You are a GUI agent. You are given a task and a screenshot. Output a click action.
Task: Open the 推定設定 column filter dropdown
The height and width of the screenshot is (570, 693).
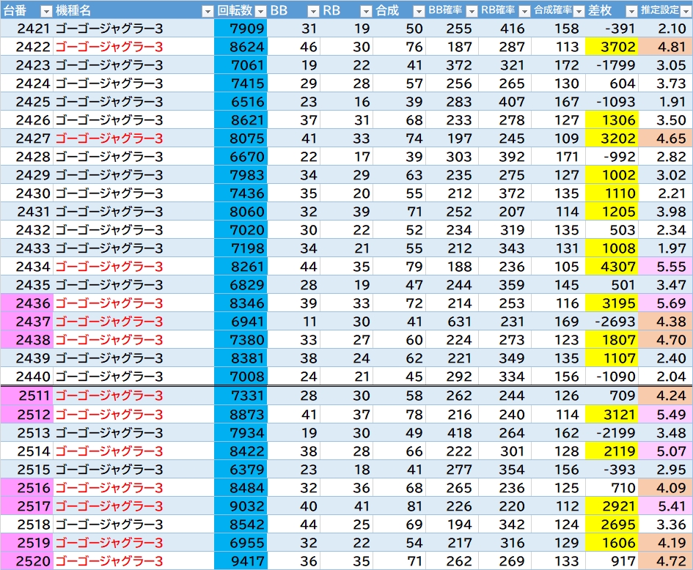[x=686, y=11]
